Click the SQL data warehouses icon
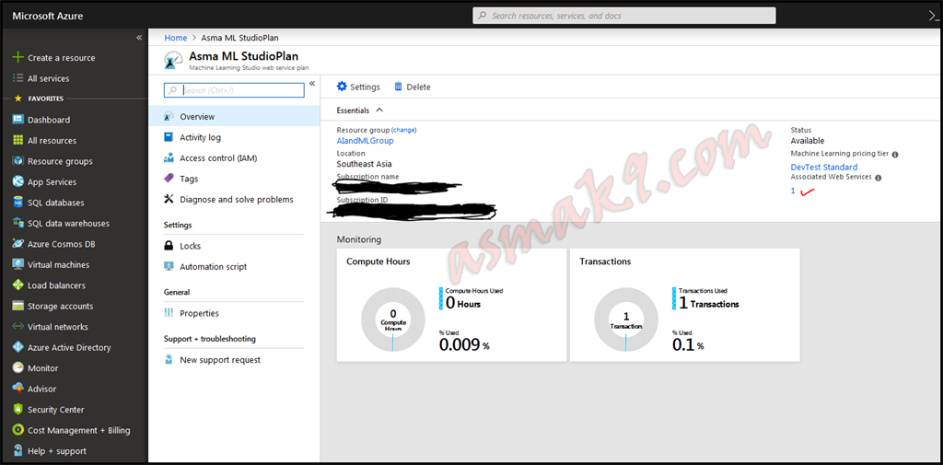The image size is (943, 465). (x=17, y=223)
